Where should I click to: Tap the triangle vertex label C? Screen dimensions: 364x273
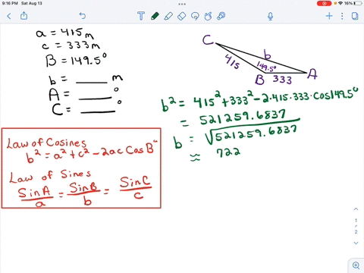click(209, 40)
